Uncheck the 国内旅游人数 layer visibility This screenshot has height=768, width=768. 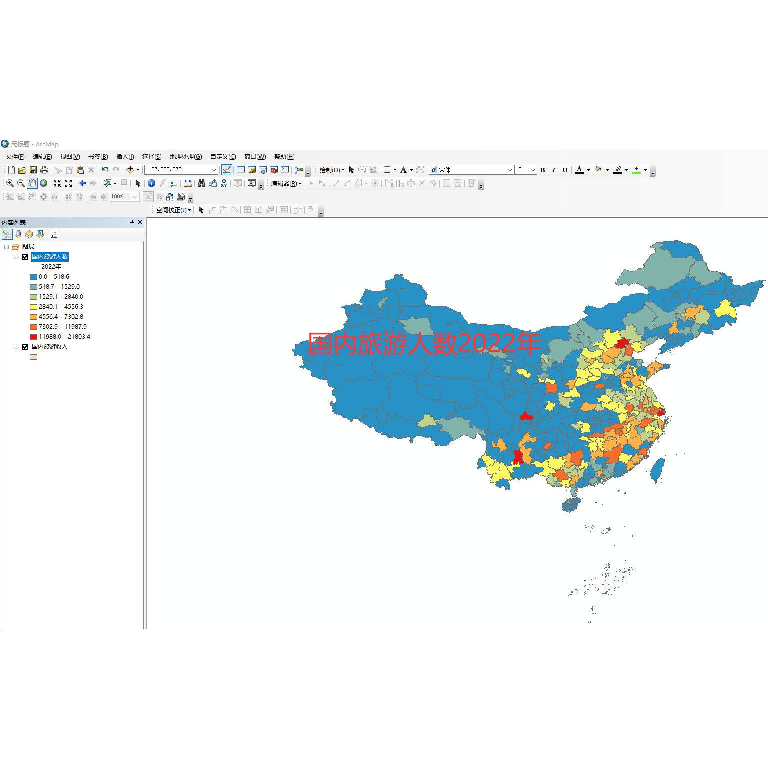pyautogui.click(x=24, y=257)
